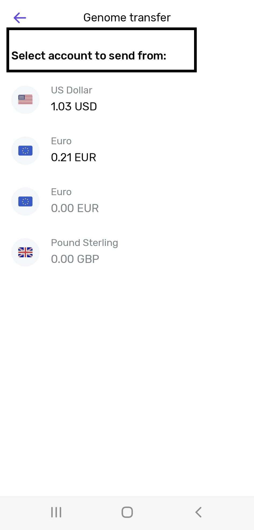Image resolution: width=254 pixels, height=530 pixels.
Task: Tap the EU flag next to 0.00 EUR
Action: pyautogui.click(x=25, y=201)
